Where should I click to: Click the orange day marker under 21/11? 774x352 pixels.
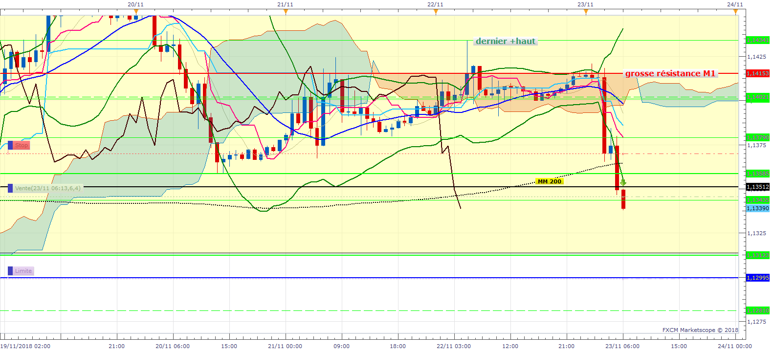pos(286,12)
